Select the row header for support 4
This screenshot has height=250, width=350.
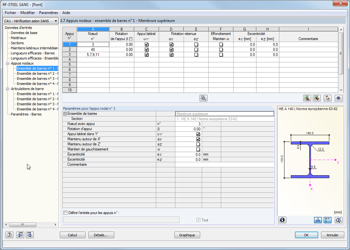[70, 59]
